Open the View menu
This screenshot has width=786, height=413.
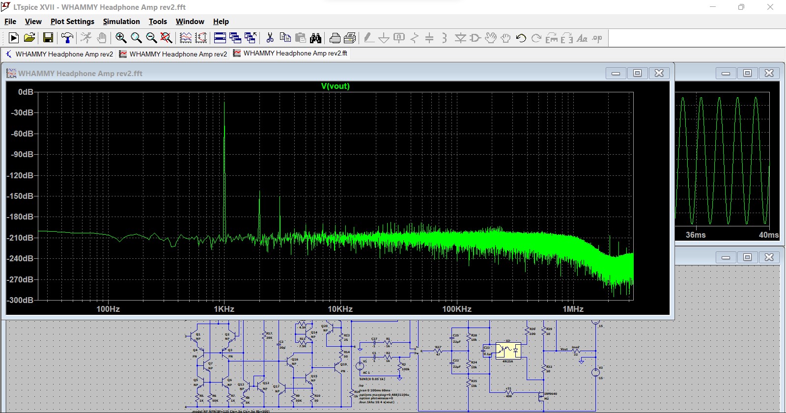[33, 22]
